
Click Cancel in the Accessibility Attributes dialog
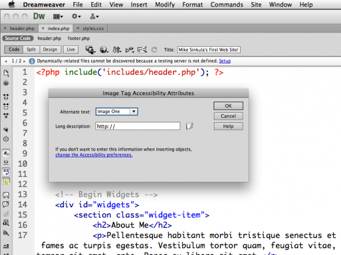tap(228, 116)
